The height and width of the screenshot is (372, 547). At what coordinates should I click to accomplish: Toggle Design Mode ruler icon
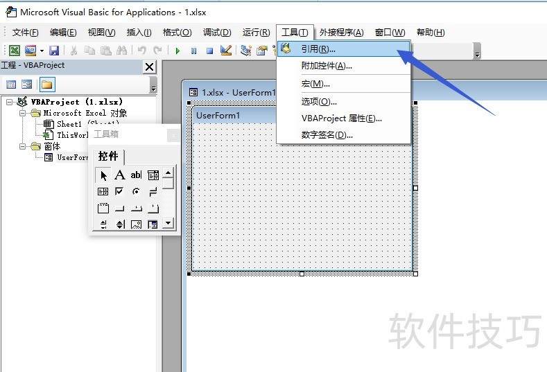click(x=226, y=51)
